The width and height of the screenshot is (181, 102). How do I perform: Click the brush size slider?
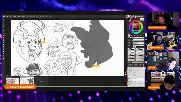(139, 38)
